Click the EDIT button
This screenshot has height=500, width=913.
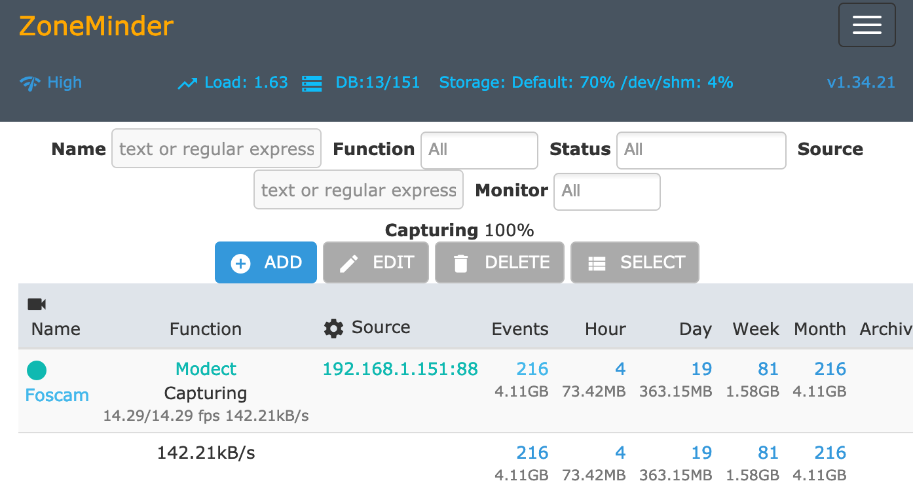(x=376, y=262)
